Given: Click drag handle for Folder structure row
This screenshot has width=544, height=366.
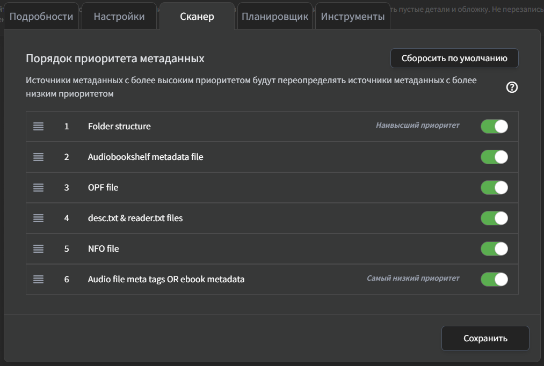Looking at the screenshot, I should (x=38, y=127).
